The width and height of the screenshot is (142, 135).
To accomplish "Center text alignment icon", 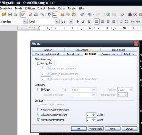I will [x=102, y=22].
